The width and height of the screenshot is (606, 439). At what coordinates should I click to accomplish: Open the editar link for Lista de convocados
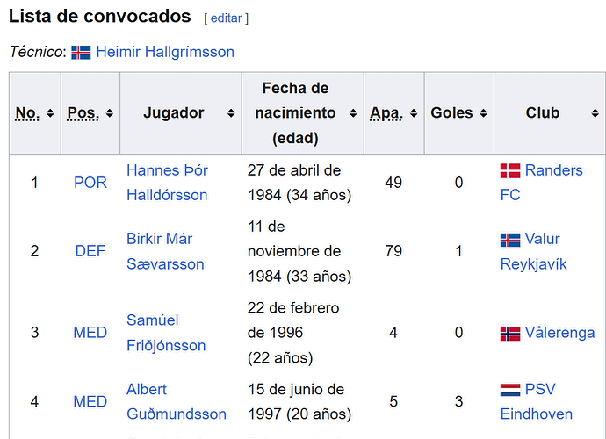pos(226,18)
